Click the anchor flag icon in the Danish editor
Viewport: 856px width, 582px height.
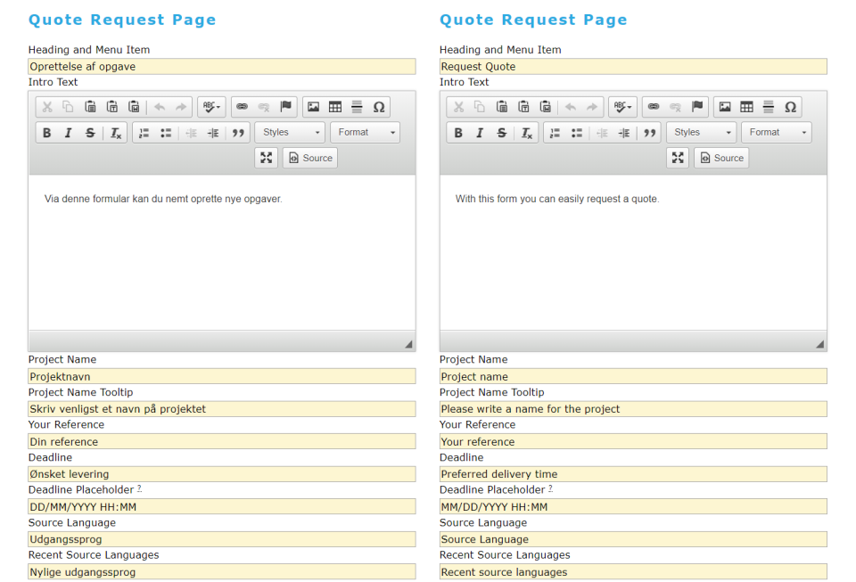point(284,107)
